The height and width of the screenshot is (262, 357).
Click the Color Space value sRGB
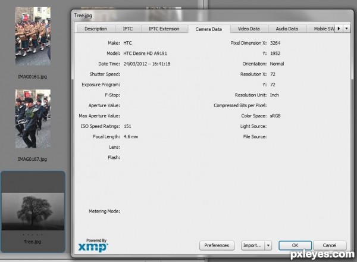pos(275,116)
